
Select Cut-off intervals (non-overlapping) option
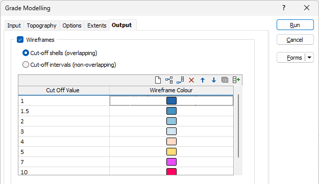(26, 65)
